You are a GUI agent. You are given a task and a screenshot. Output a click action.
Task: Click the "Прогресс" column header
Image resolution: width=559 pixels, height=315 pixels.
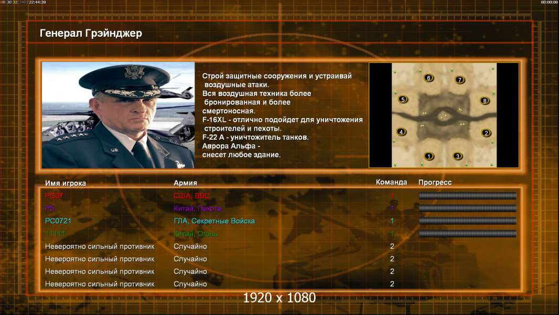click(435, 182)
